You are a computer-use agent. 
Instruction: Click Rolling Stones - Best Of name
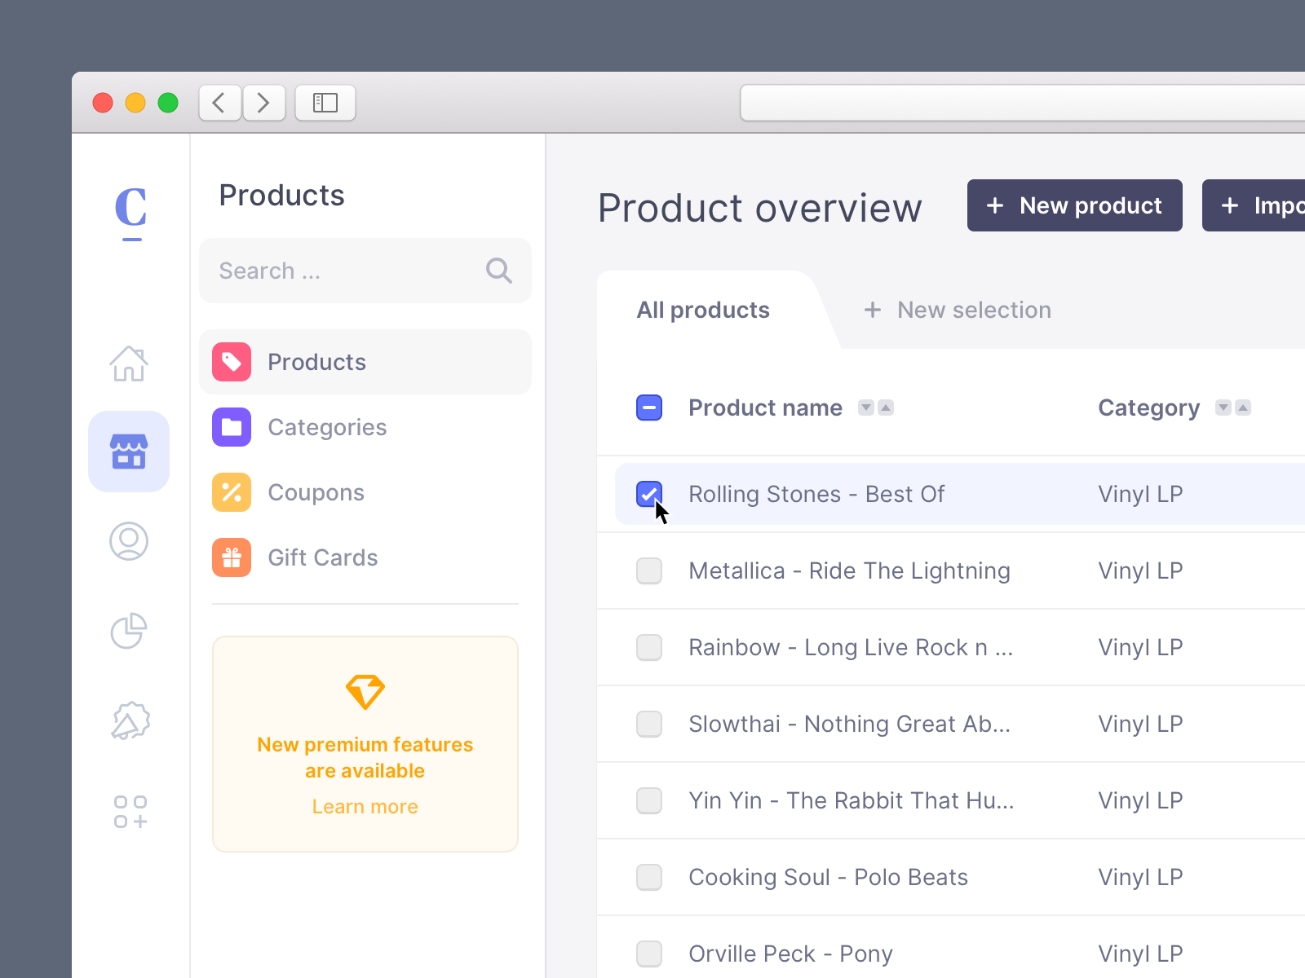(x=816, y=494)
